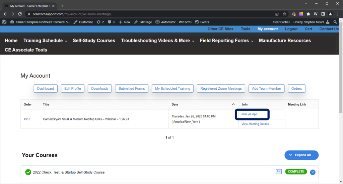Open the browser profile icon
This screenshot has width=343, height=184.
[330, 14]
